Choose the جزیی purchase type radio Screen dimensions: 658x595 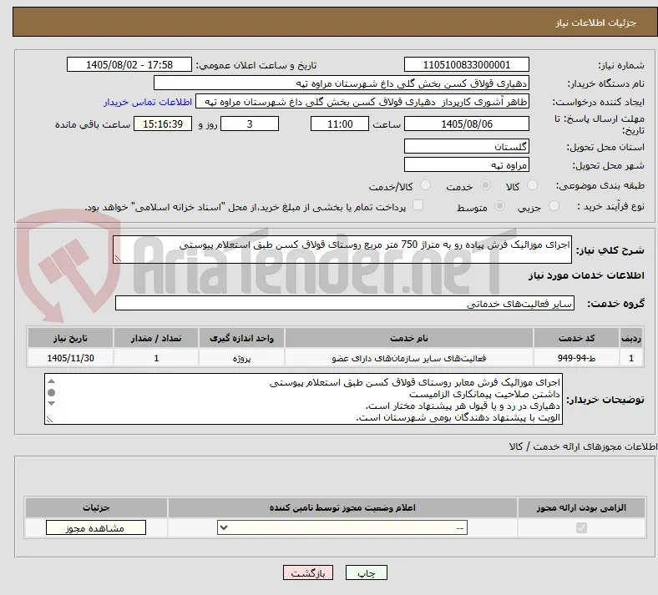(554, 205)
